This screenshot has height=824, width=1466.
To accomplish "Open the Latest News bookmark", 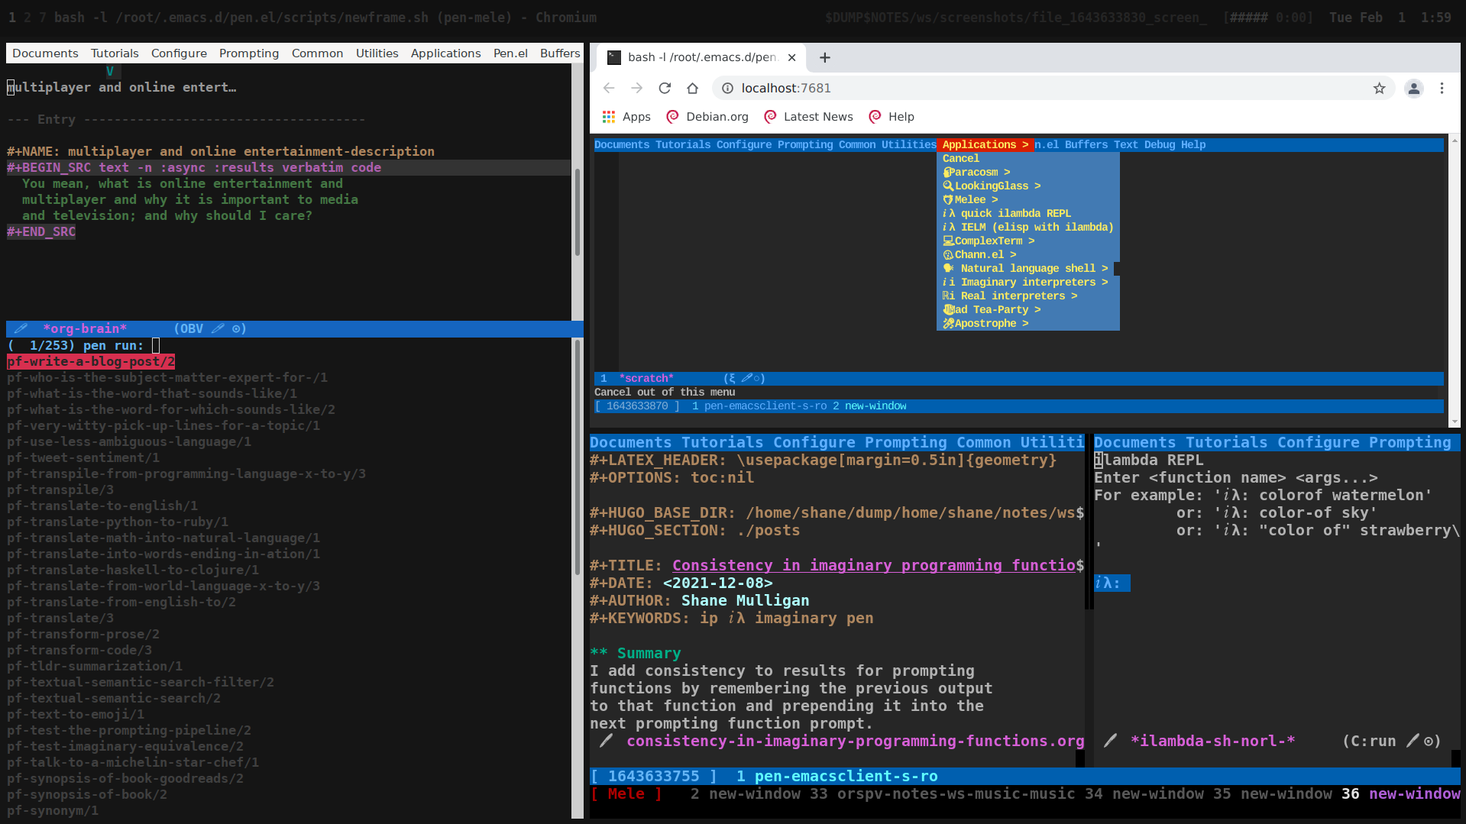I will click(808, 116).
